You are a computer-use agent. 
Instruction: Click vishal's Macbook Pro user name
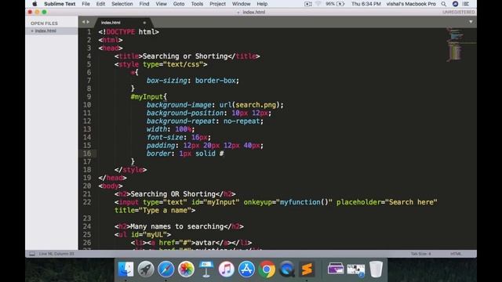(x=411, y=4)
